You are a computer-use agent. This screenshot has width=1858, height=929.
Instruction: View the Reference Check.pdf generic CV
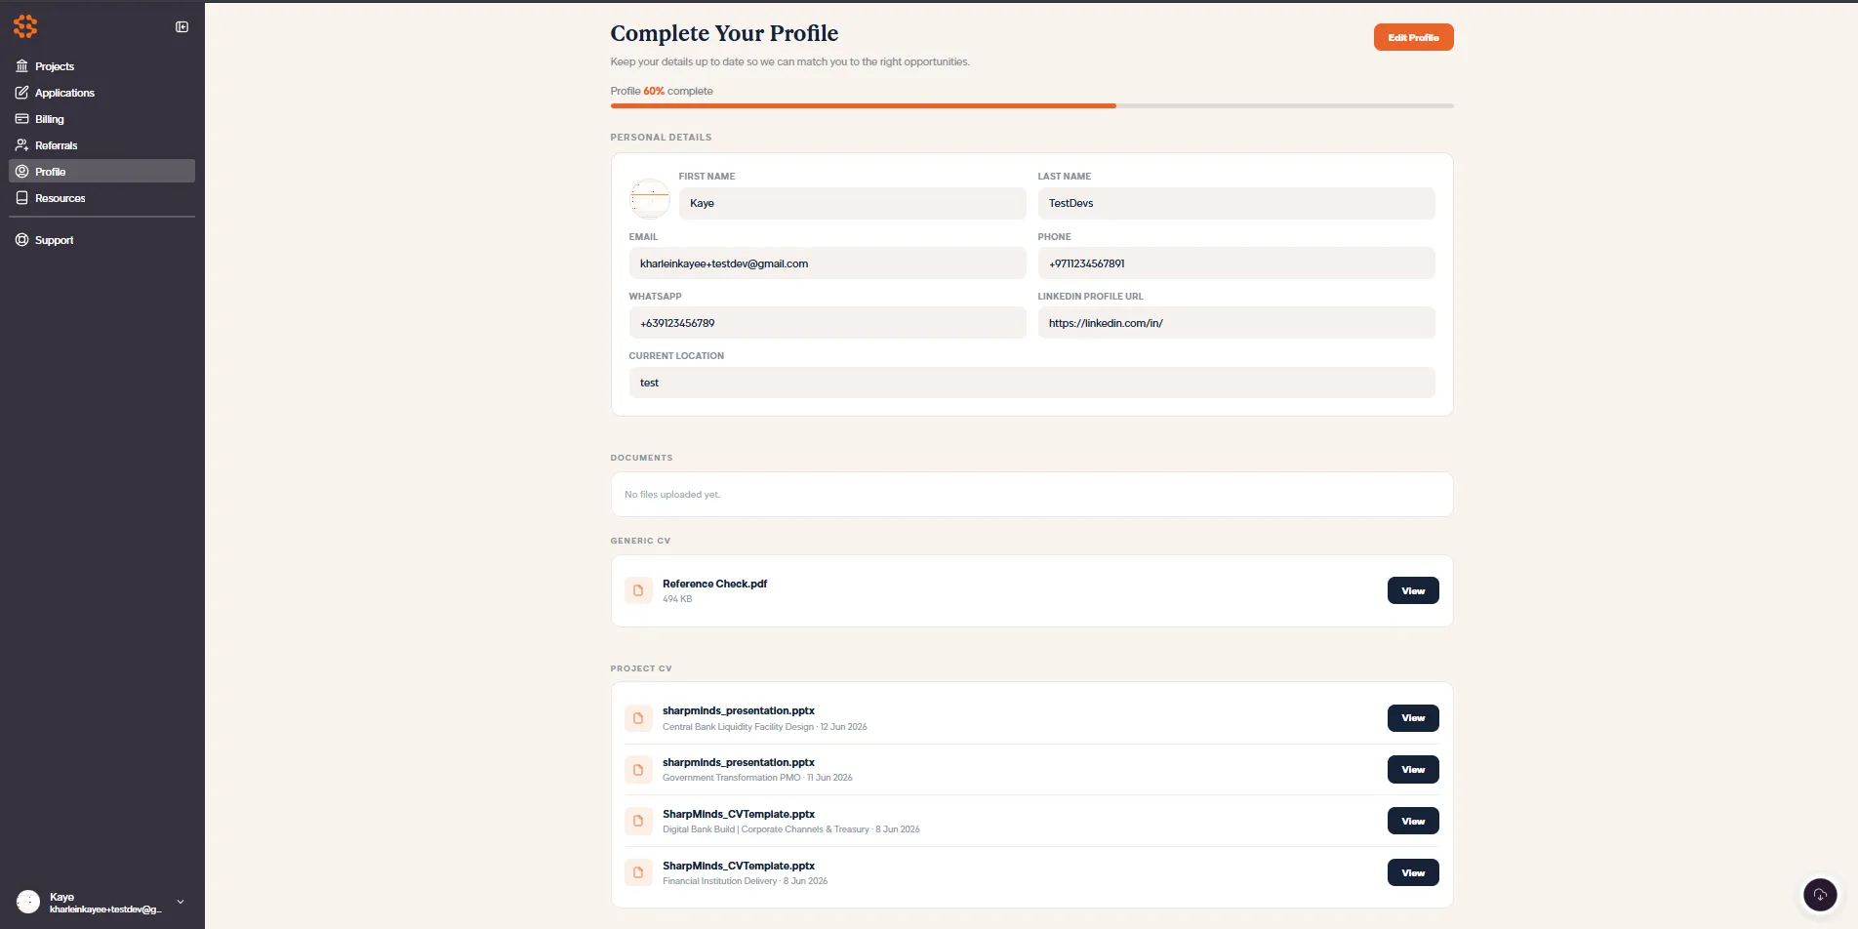1413,590
